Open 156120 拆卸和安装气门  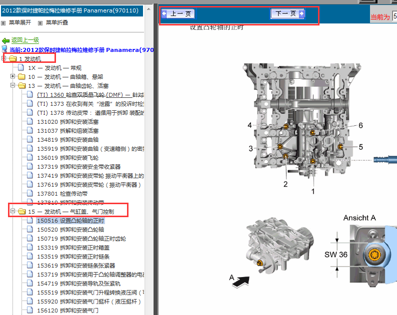(x=67, y=310)
